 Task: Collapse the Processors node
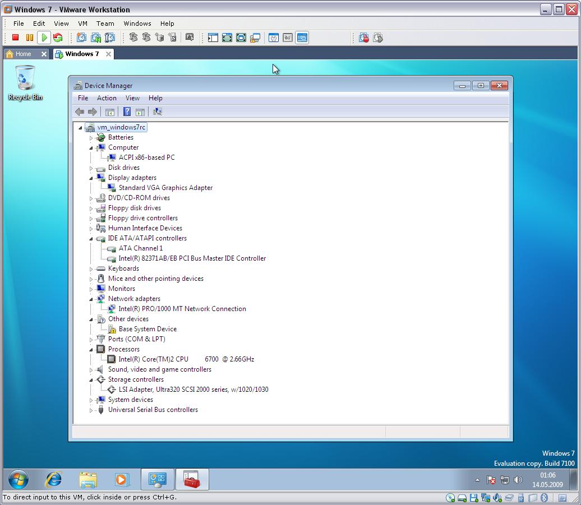pyautogui.click(x=91, y=350)
